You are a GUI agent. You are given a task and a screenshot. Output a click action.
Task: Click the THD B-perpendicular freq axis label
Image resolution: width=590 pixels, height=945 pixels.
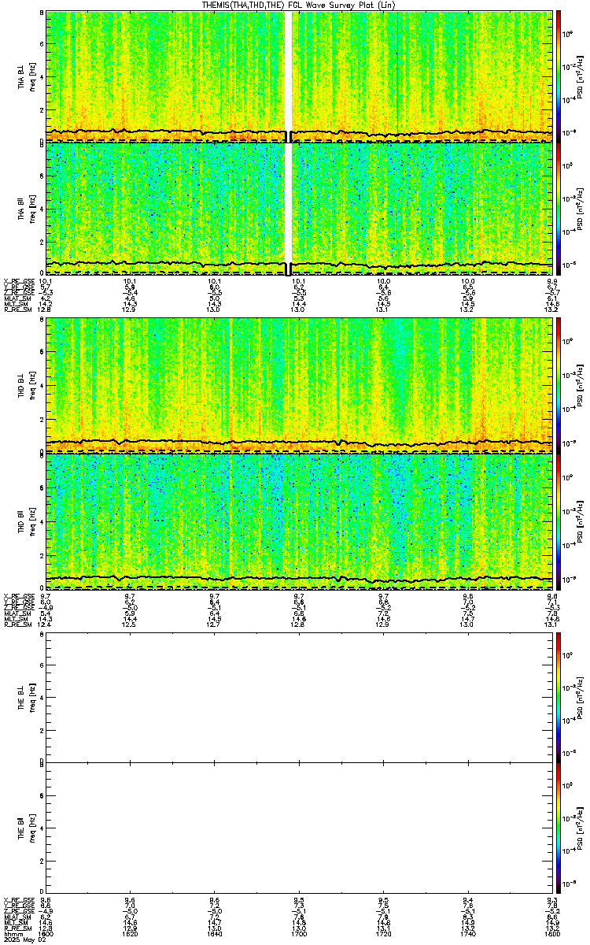[x=34, y=385]
